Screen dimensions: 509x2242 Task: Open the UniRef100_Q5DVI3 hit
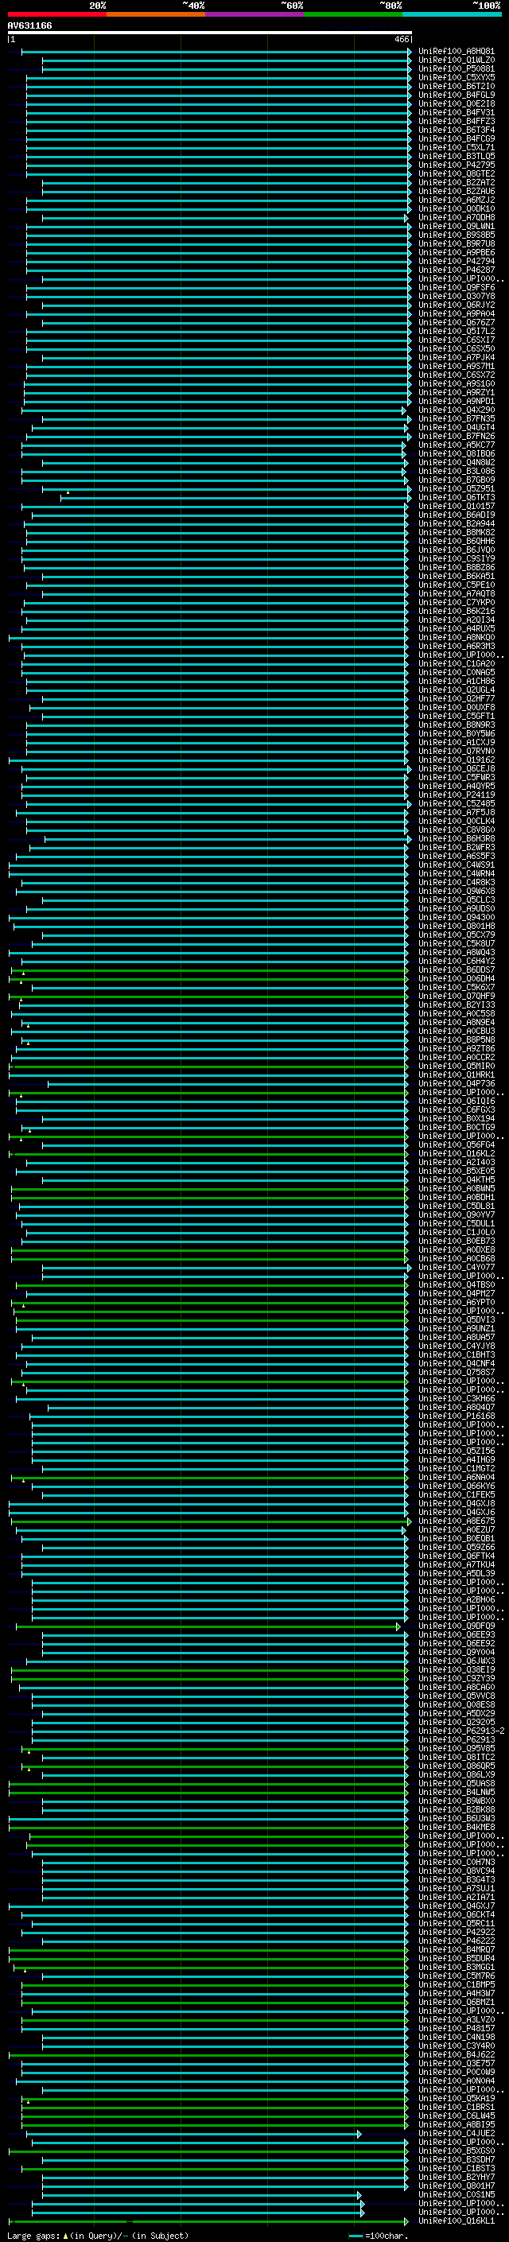pos(456,1319)
